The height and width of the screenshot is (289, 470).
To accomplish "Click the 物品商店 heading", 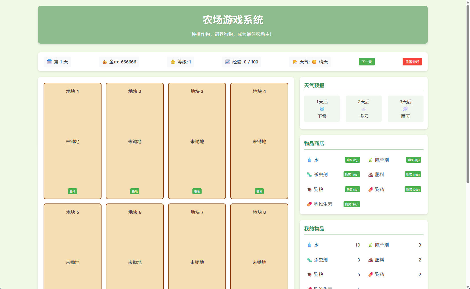I will 314,143.
